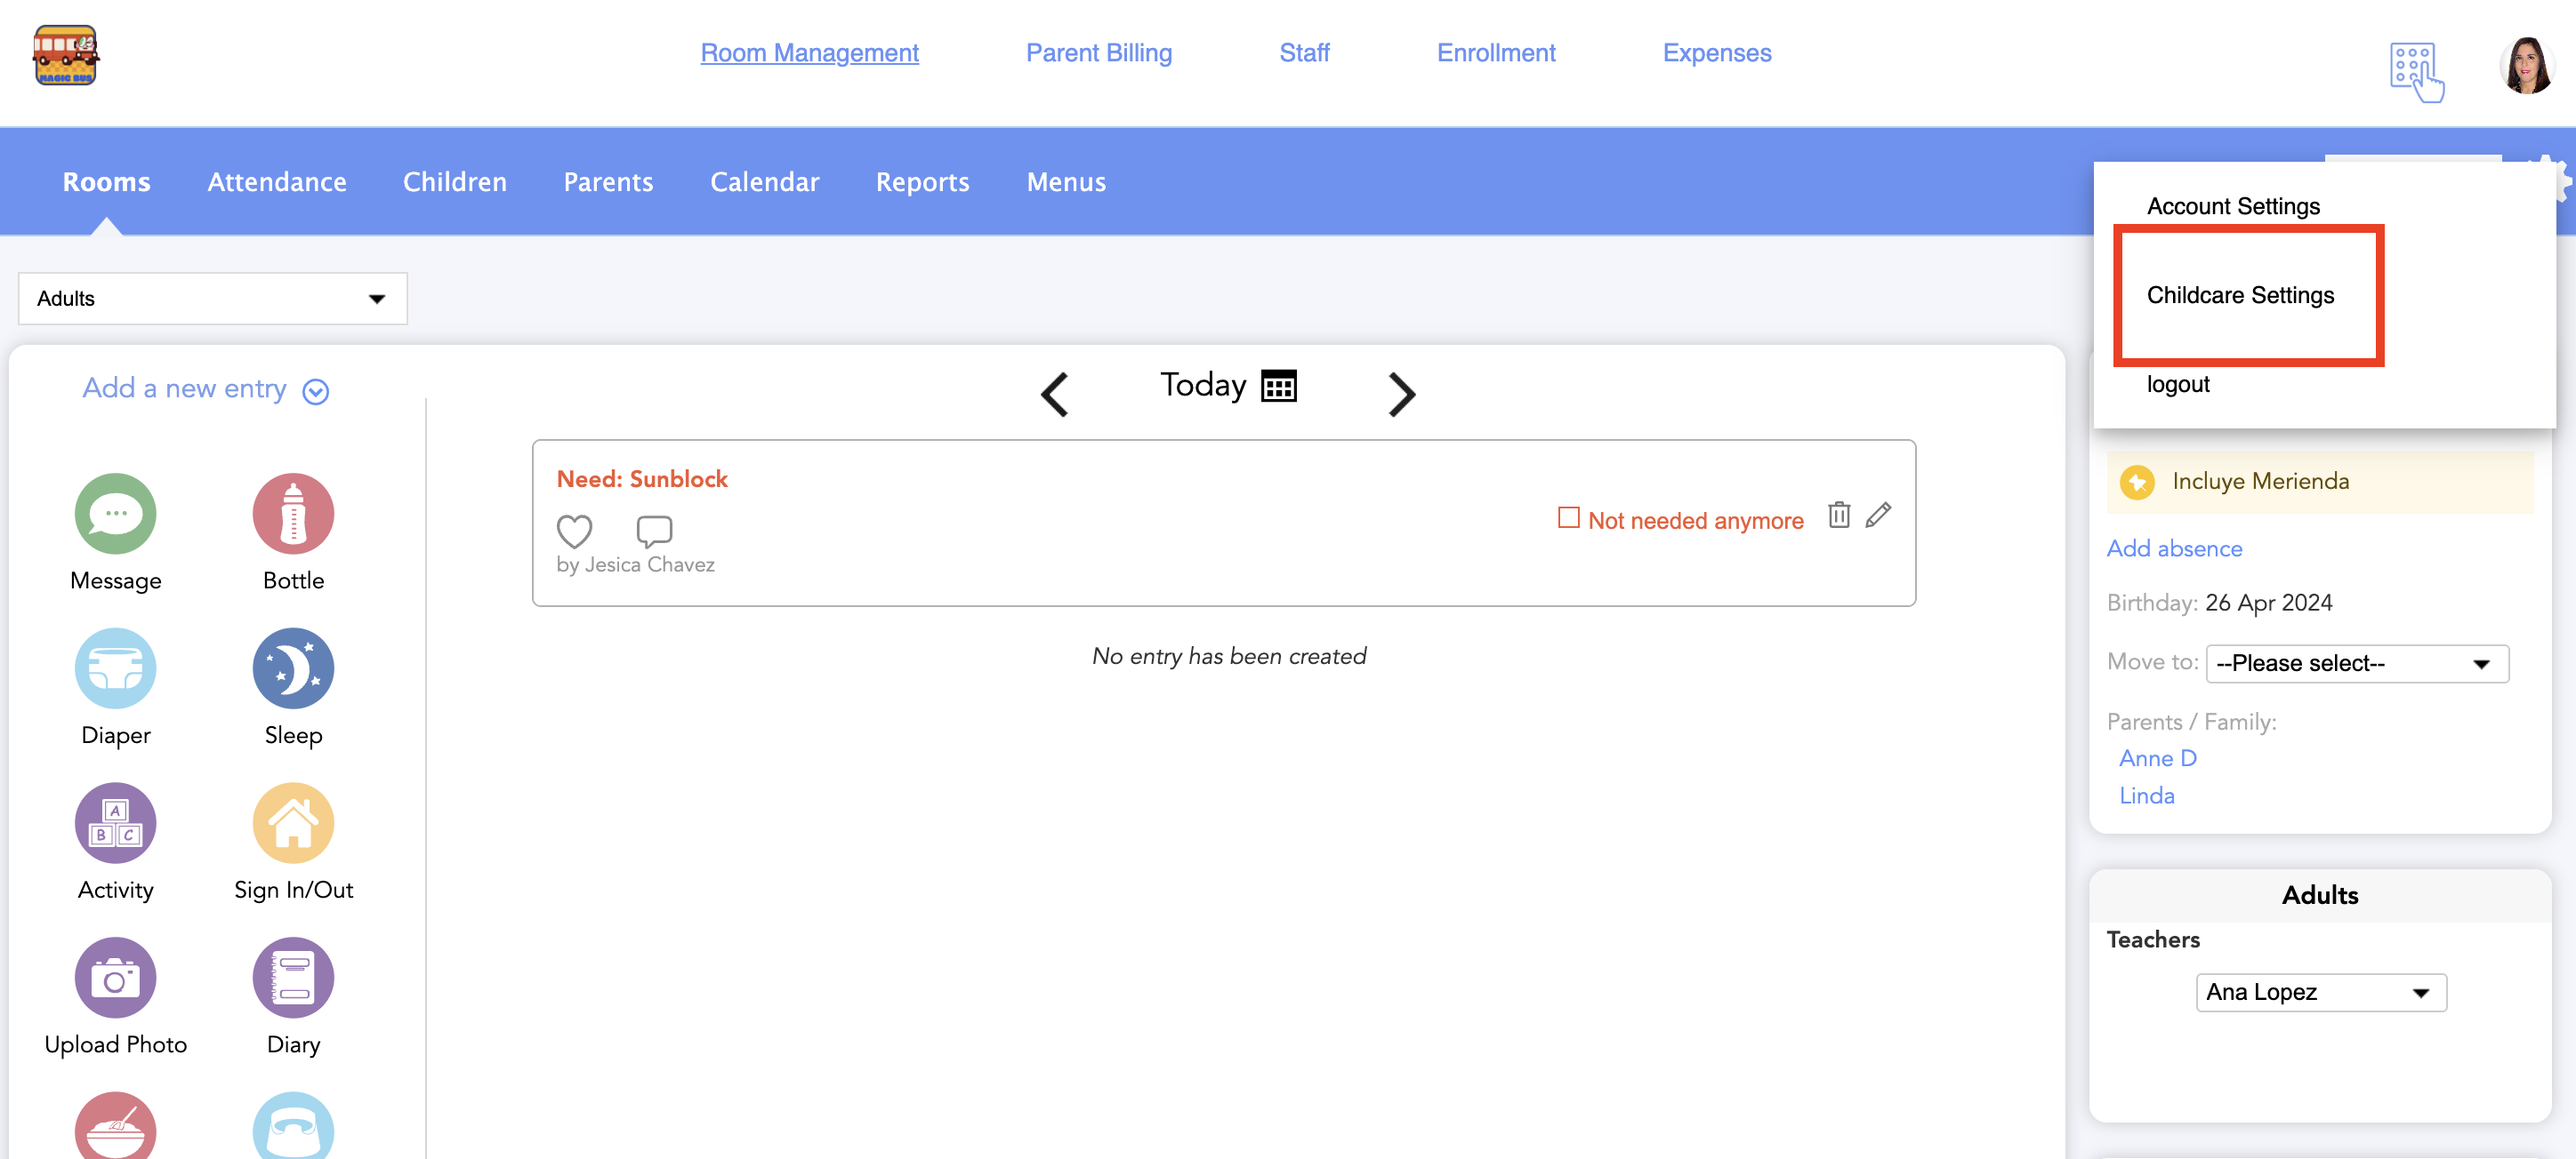
Task: Check the Not needed anymore box
Action: click(1568, 517)
